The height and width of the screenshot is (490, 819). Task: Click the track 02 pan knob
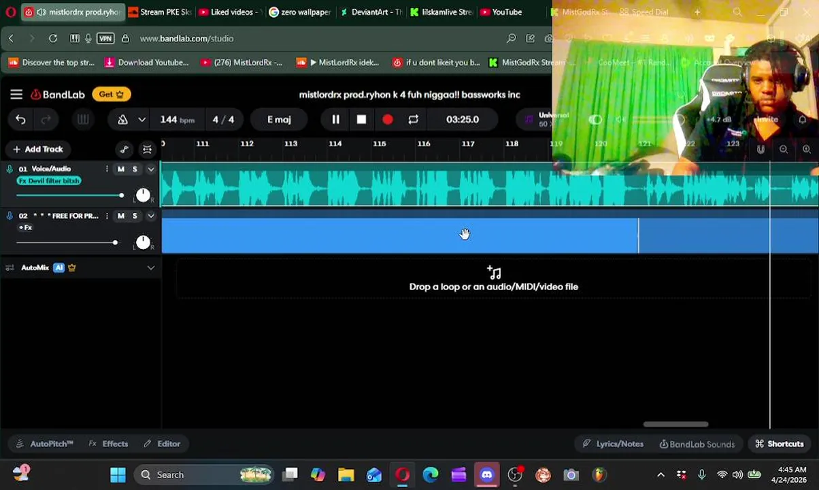[143, 242]
